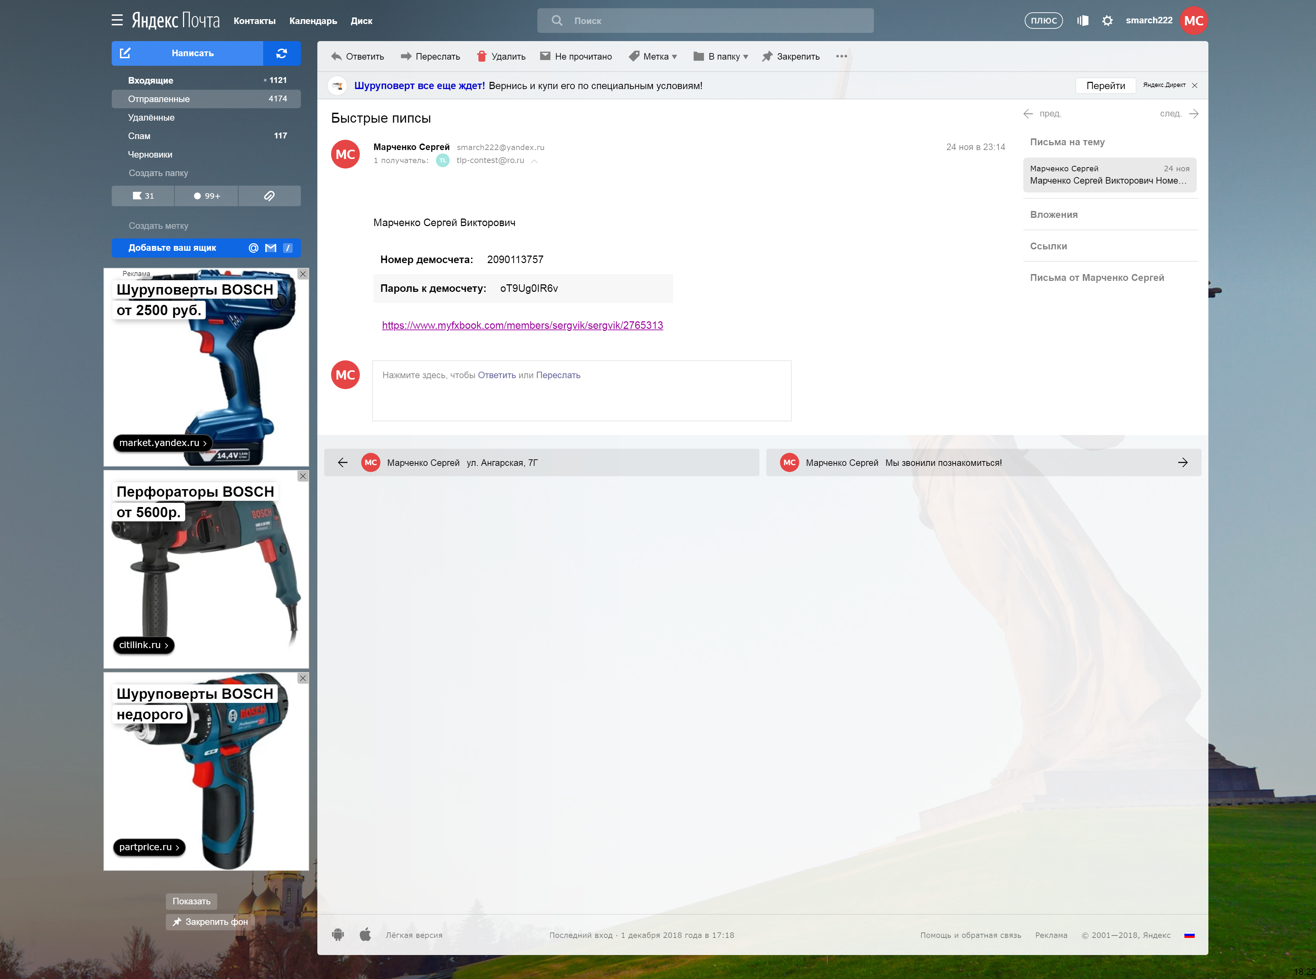Open the Входящие folder

pyautogui.click(x=206, y=80)
